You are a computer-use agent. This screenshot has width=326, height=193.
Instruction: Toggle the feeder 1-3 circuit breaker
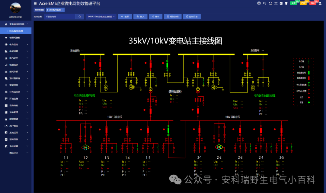(107, 131)
